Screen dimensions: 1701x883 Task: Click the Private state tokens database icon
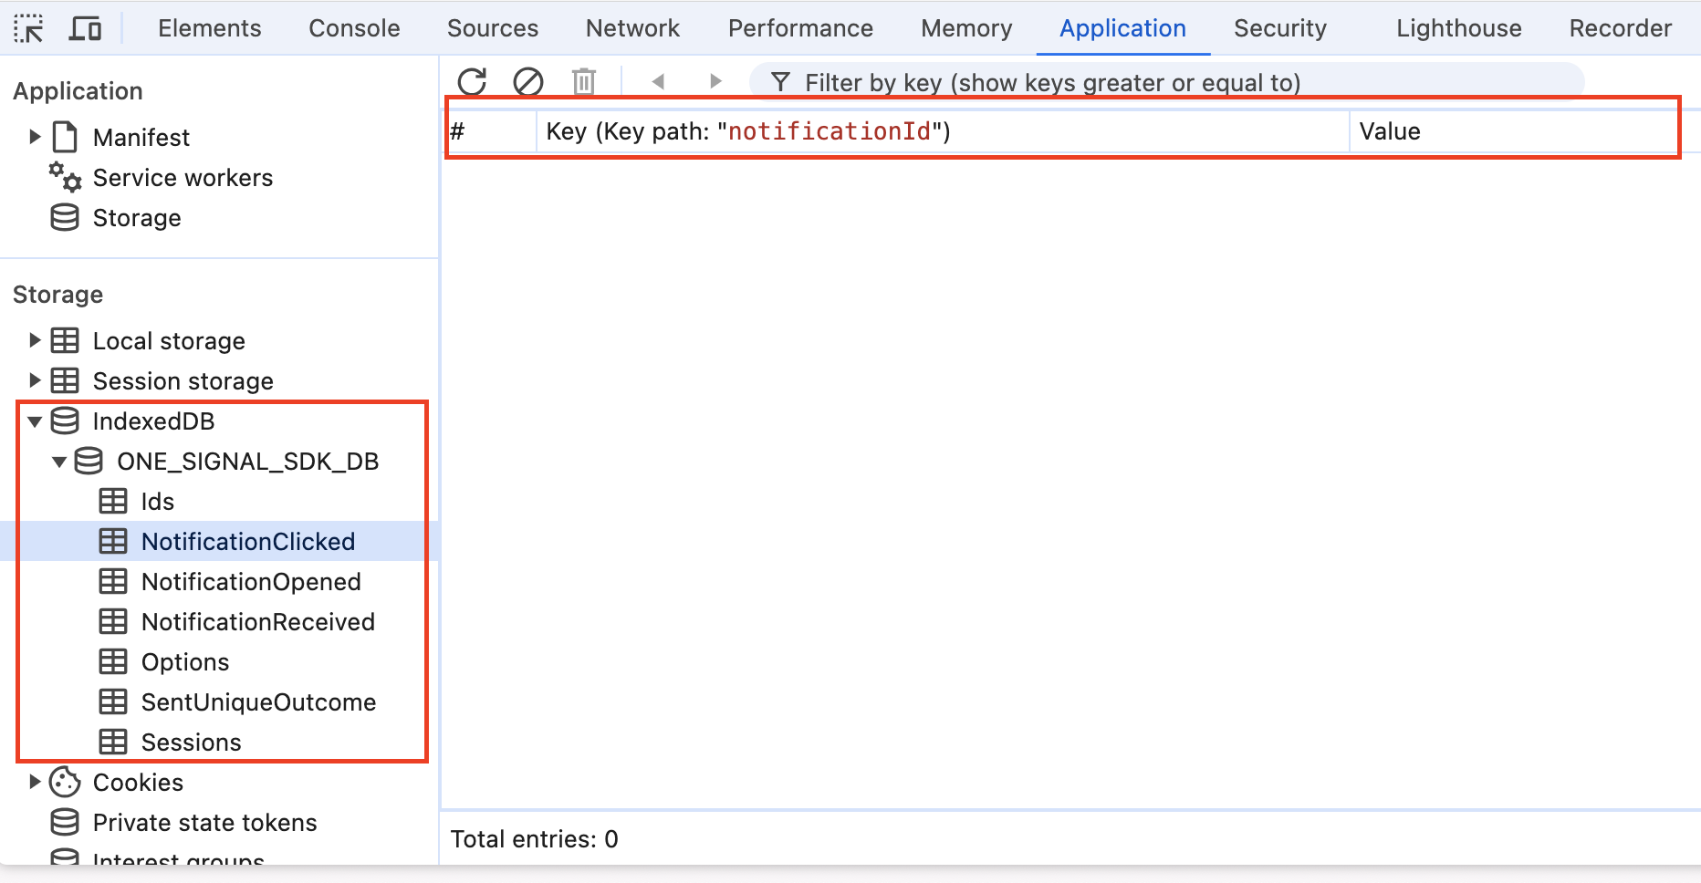[65, 822]
